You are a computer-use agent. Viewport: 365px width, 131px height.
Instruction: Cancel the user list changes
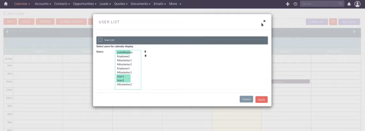246,99
